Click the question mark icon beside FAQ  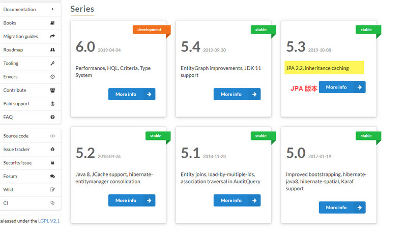(52, 117)
